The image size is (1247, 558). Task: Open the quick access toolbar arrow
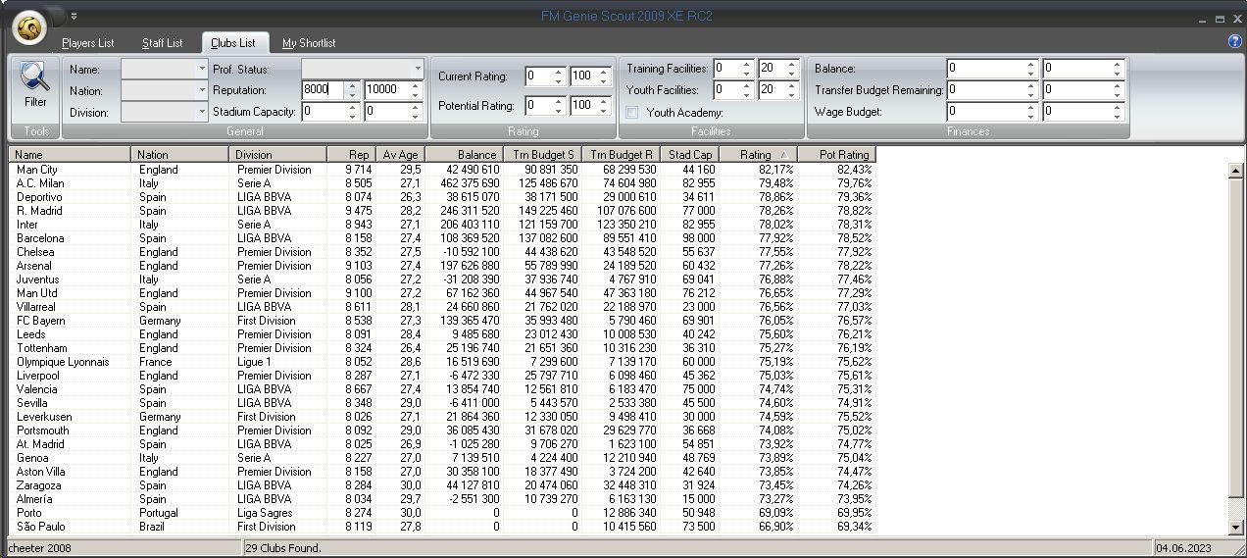click(x=74, y=16)
